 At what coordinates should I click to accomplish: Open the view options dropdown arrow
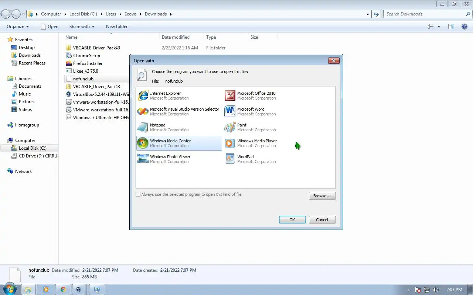[439, 27]
